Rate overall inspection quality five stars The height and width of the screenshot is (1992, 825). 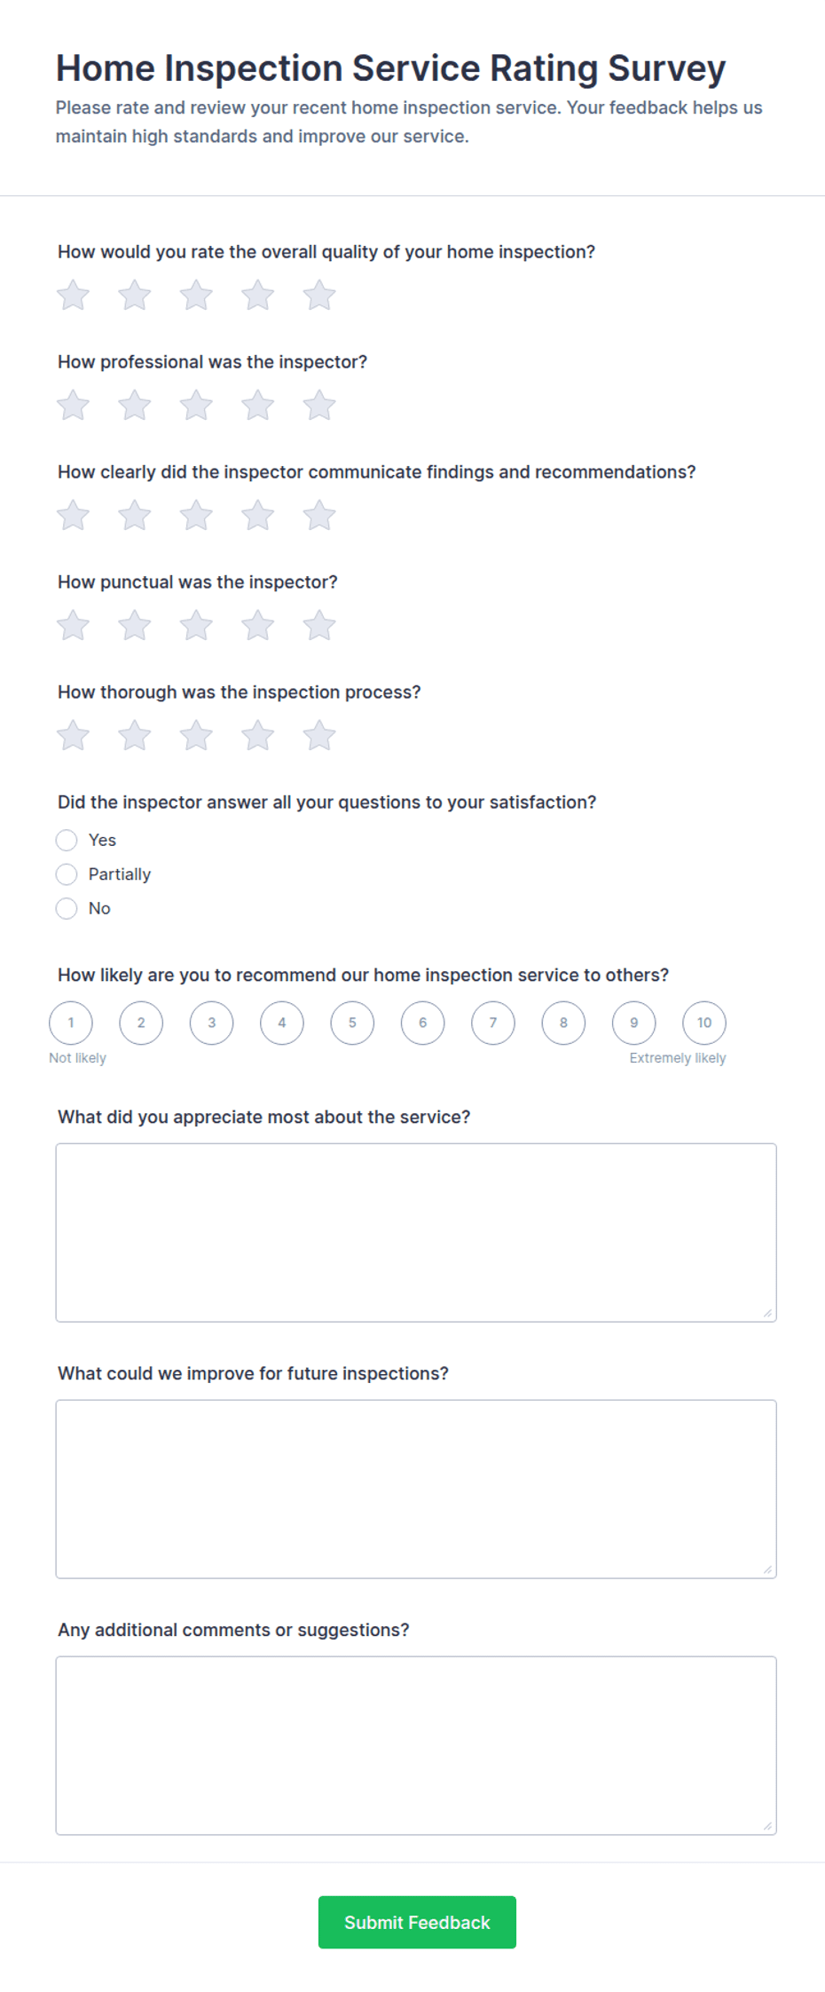319,296
